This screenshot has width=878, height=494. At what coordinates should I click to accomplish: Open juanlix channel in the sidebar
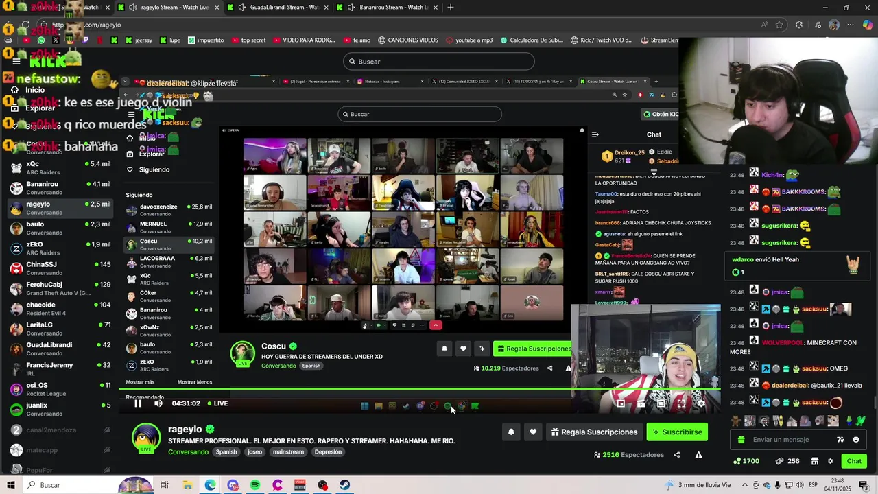[60, 409]
